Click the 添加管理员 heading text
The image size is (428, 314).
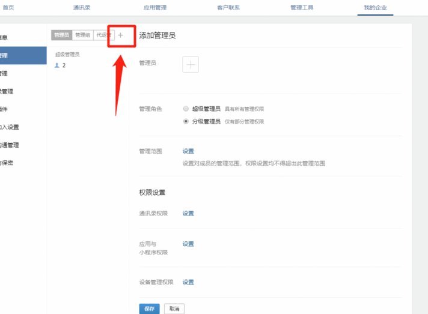click(x=157, y=35)
